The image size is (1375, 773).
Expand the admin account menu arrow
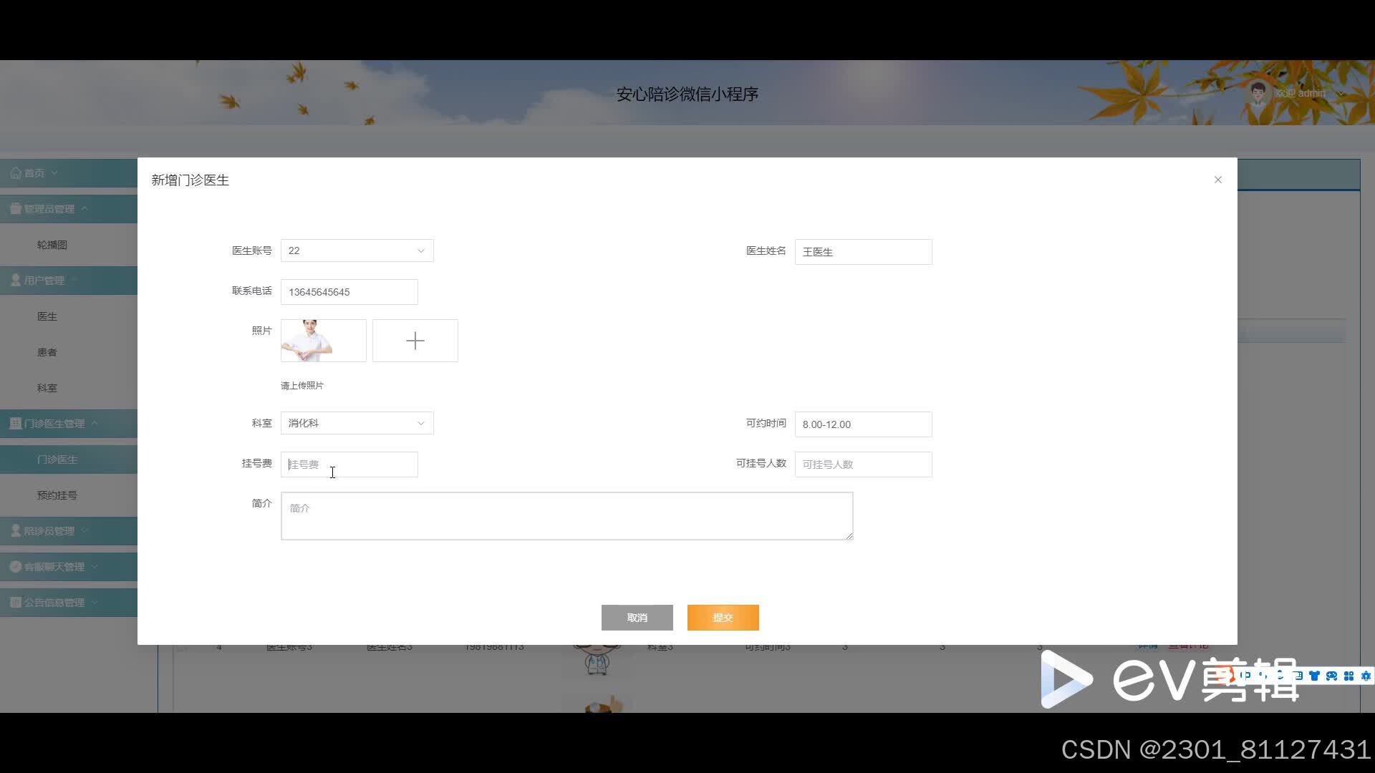[x=1341, y=94]
